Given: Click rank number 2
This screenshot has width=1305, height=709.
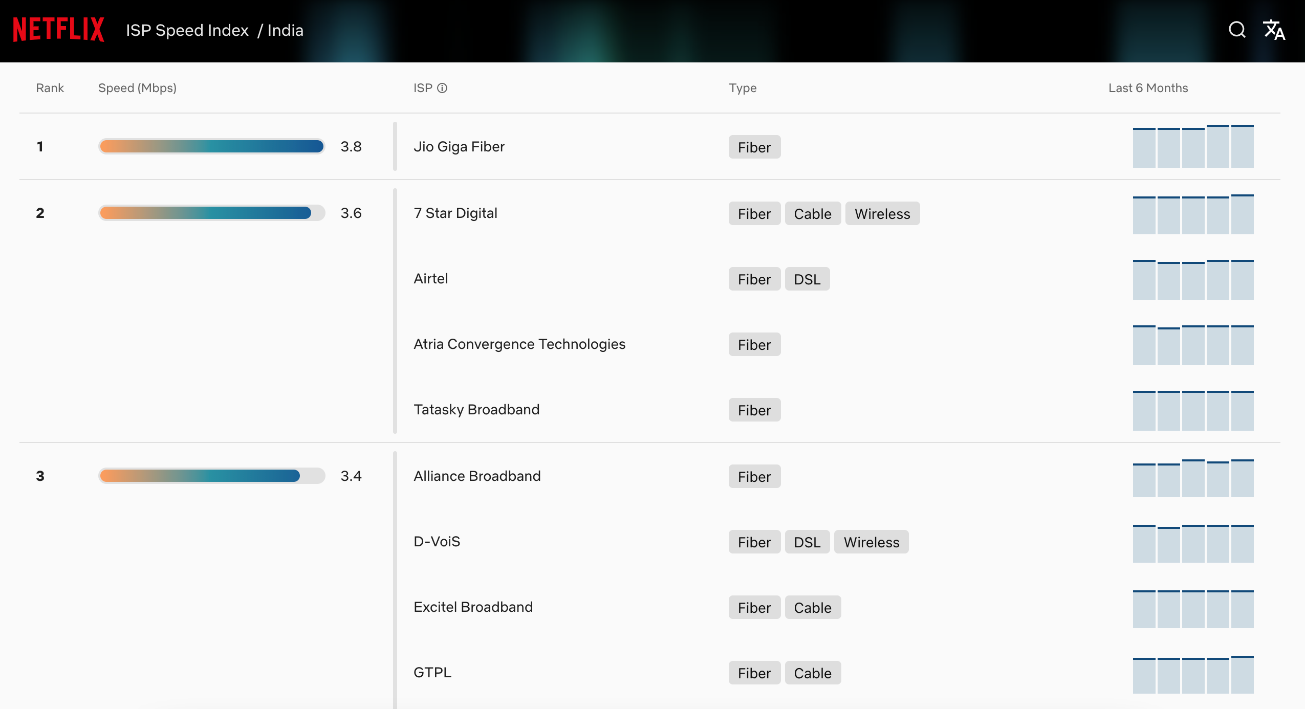Looking at the screenshot, I should (40, 213).
